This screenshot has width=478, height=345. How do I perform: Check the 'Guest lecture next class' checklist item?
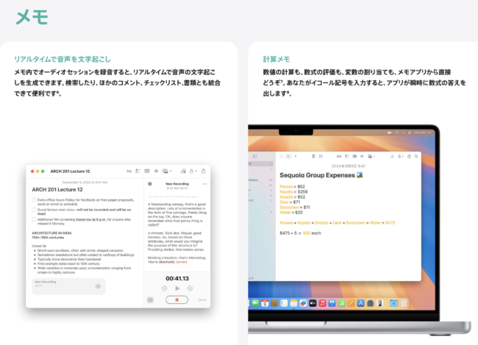[x=34, y=209]
